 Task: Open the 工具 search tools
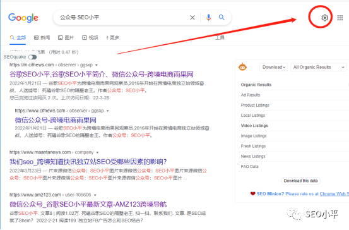tap(220, 38)
